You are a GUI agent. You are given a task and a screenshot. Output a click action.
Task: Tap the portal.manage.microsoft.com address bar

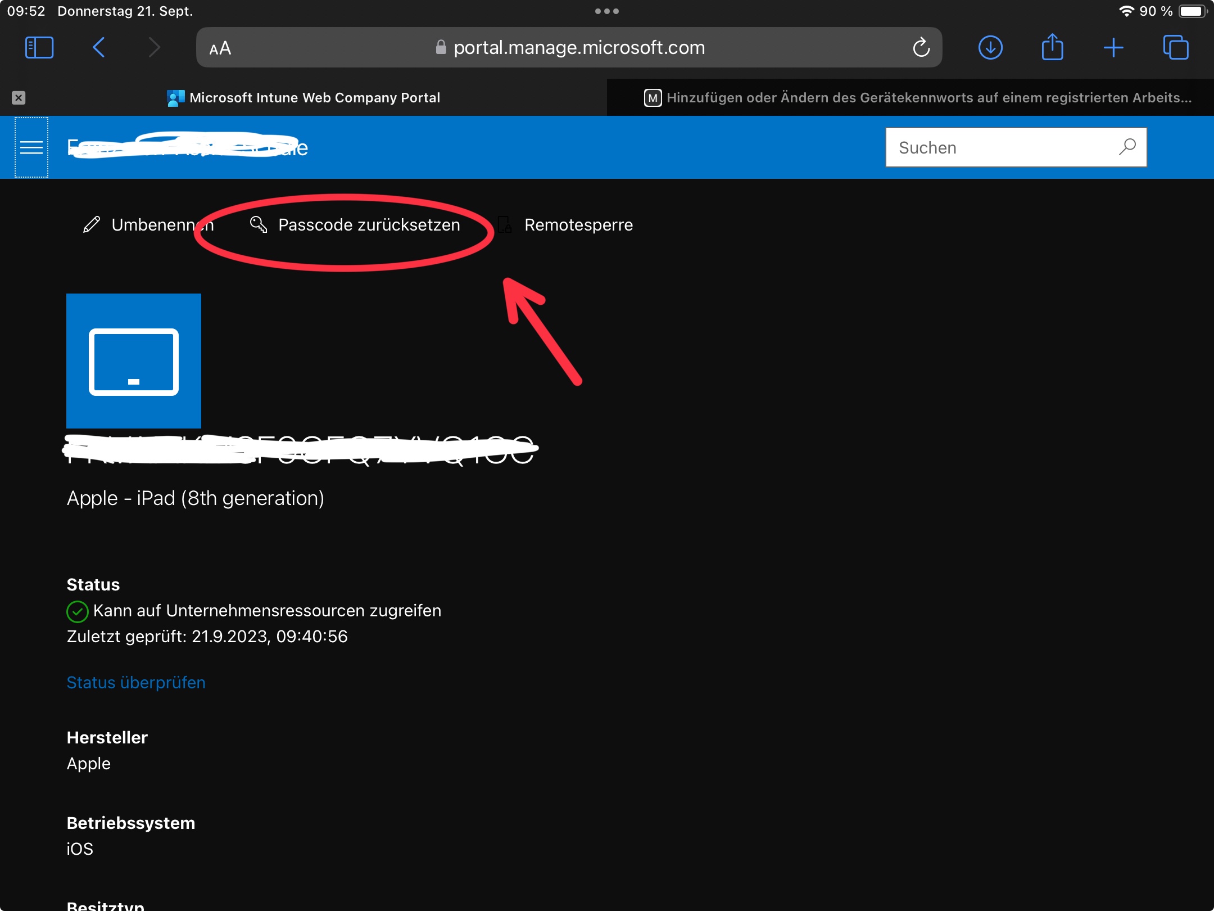coord(579,48)
